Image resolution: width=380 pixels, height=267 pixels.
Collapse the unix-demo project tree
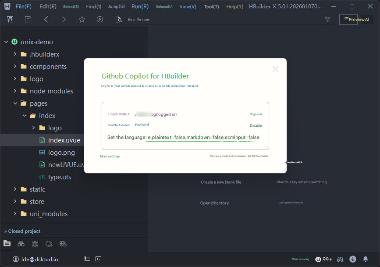[x=6, y=42]
